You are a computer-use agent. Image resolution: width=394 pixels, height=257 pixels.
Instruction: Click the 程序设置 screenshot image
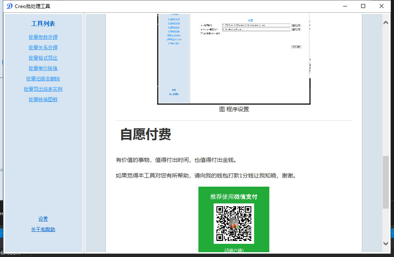point(234,59)
